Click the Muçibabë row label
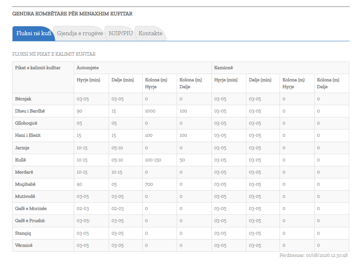The image size is (363, 265). pos(25,184)
